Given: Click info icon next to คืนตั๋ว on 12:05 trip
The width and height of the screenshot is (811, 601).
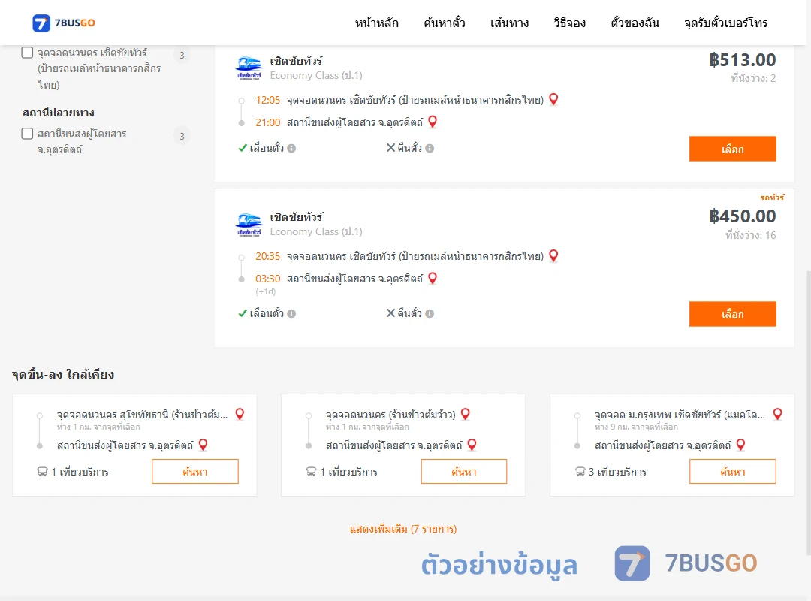Looking at the screenshot, I should tap(430, 149).
